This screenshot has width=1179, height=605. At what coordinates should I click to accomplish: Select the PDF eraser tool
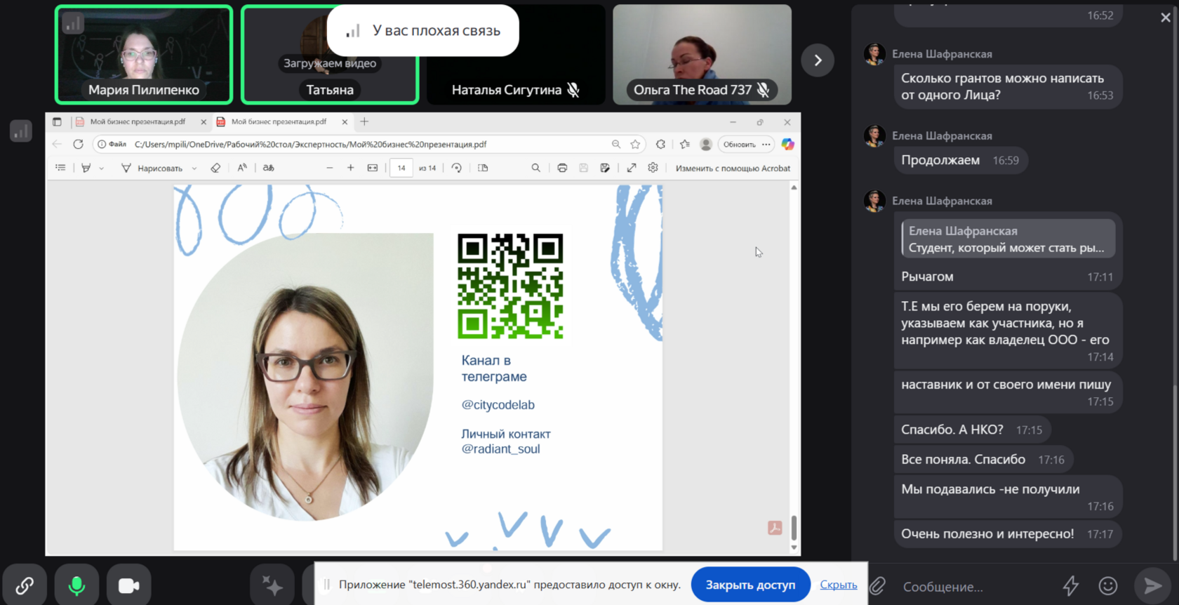[x=215, y=168]
